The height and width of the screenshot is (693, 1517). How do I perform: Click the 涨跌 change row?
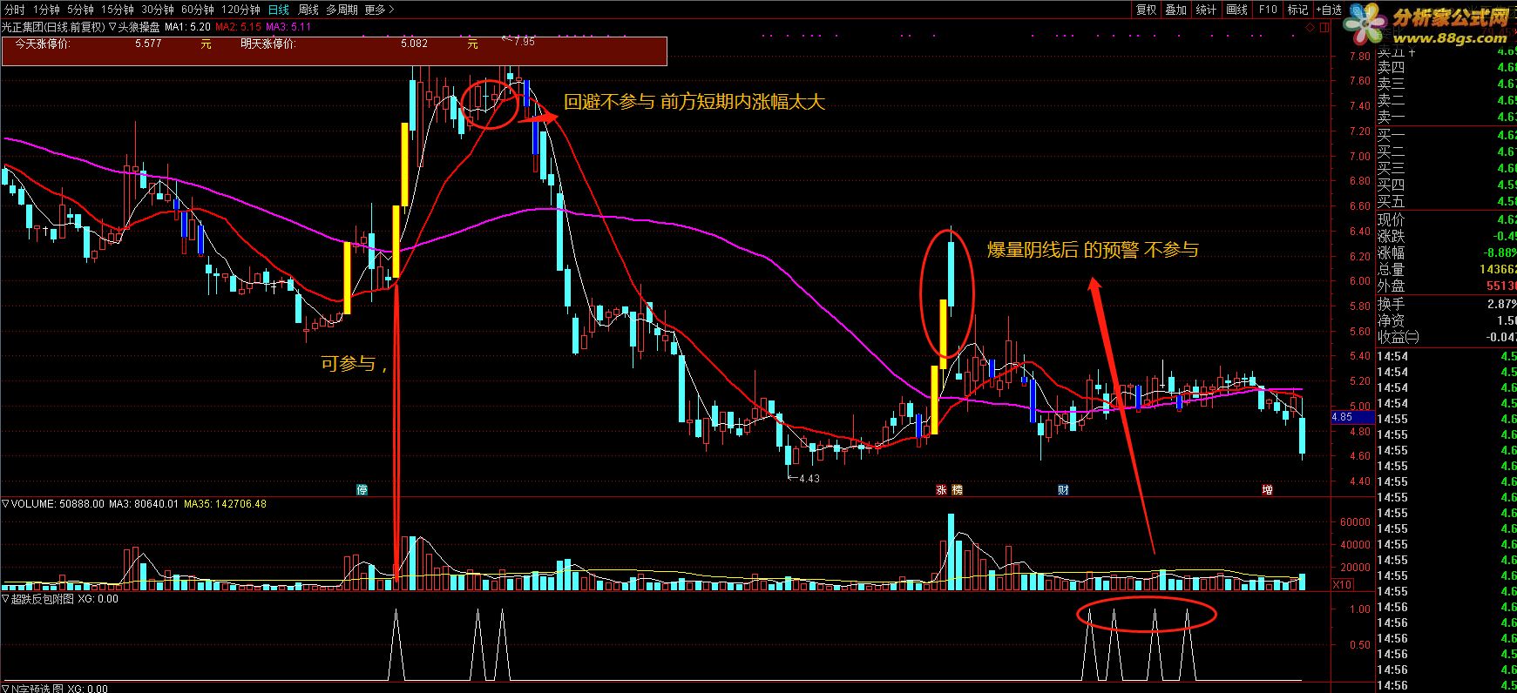pos(1446,237)
